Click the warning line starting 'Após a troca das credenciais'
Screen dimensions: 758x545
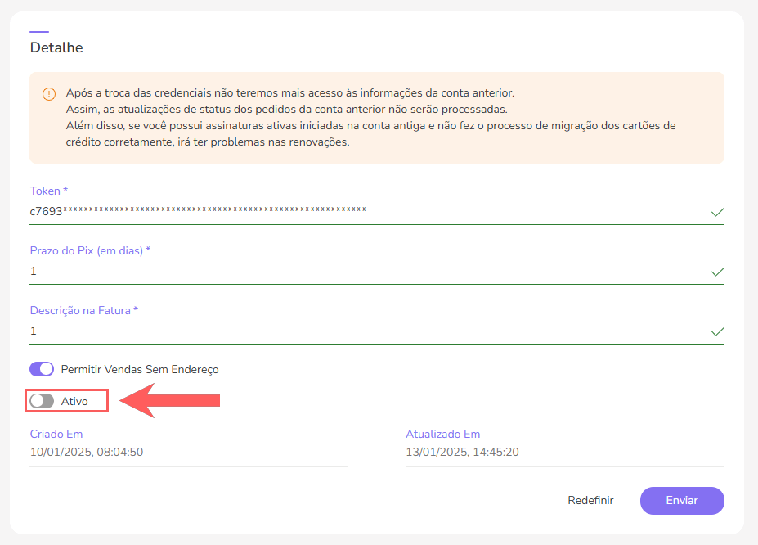click(x=290, y=92)
